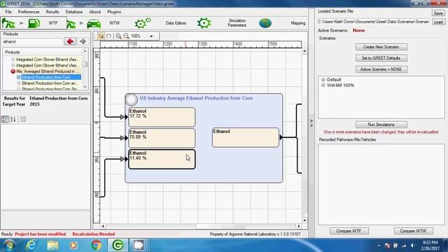Open Windows Start menu

coord(8,246)
